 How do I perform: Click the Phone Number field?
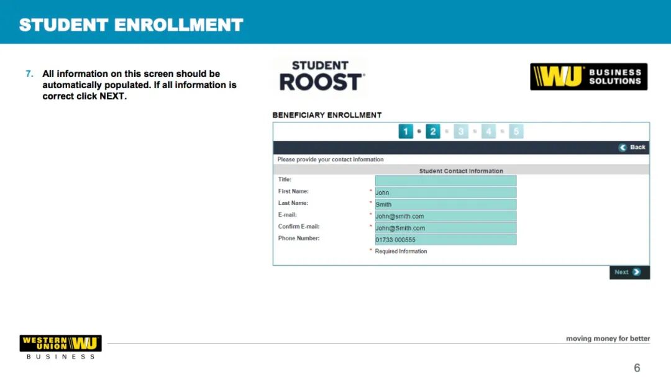tap(445, 240)
